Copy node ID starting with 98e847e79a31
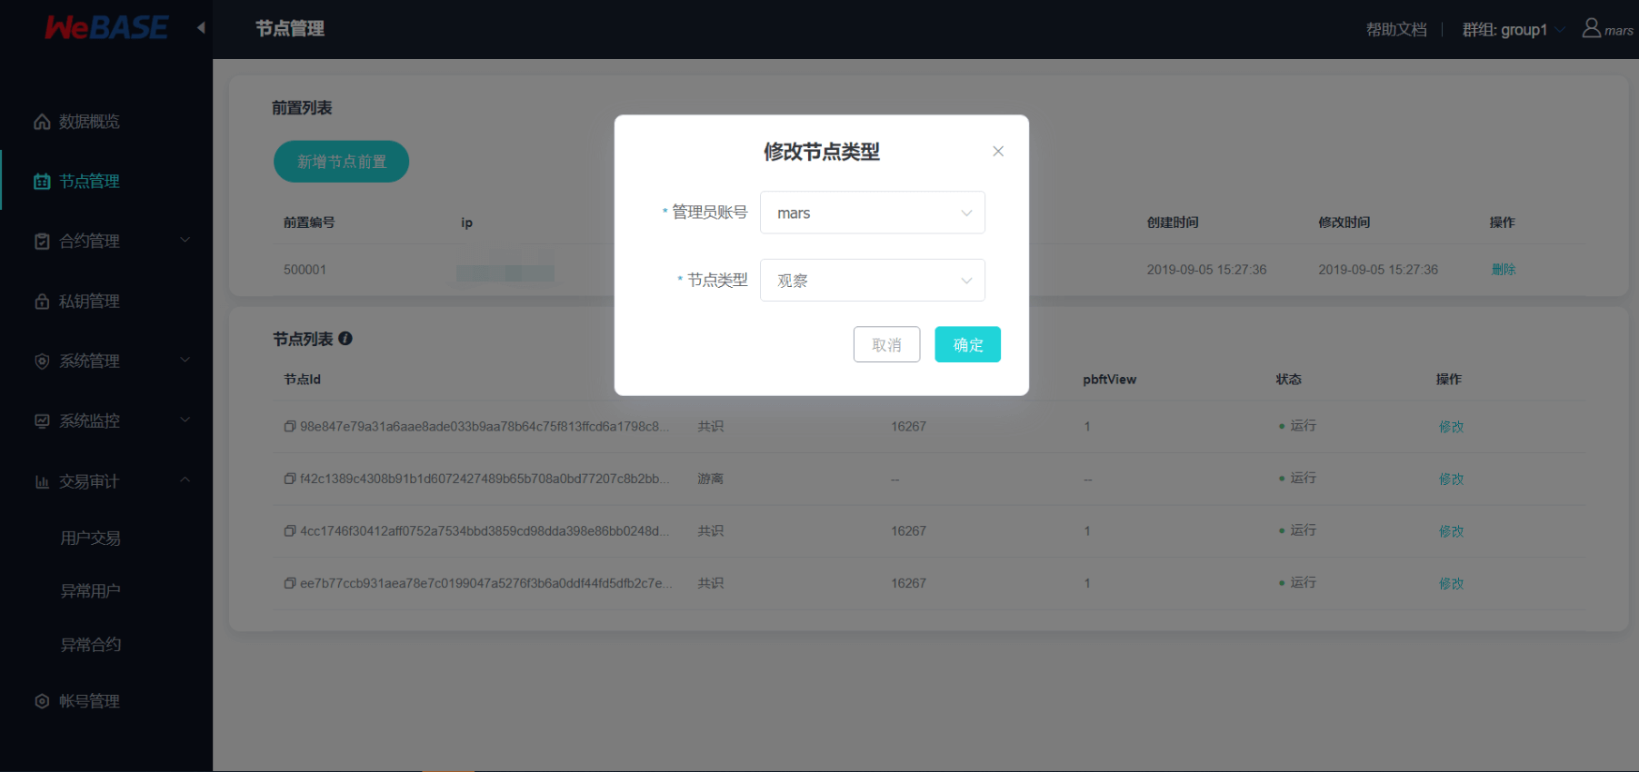1639x772 pixels. pos(290,427)
